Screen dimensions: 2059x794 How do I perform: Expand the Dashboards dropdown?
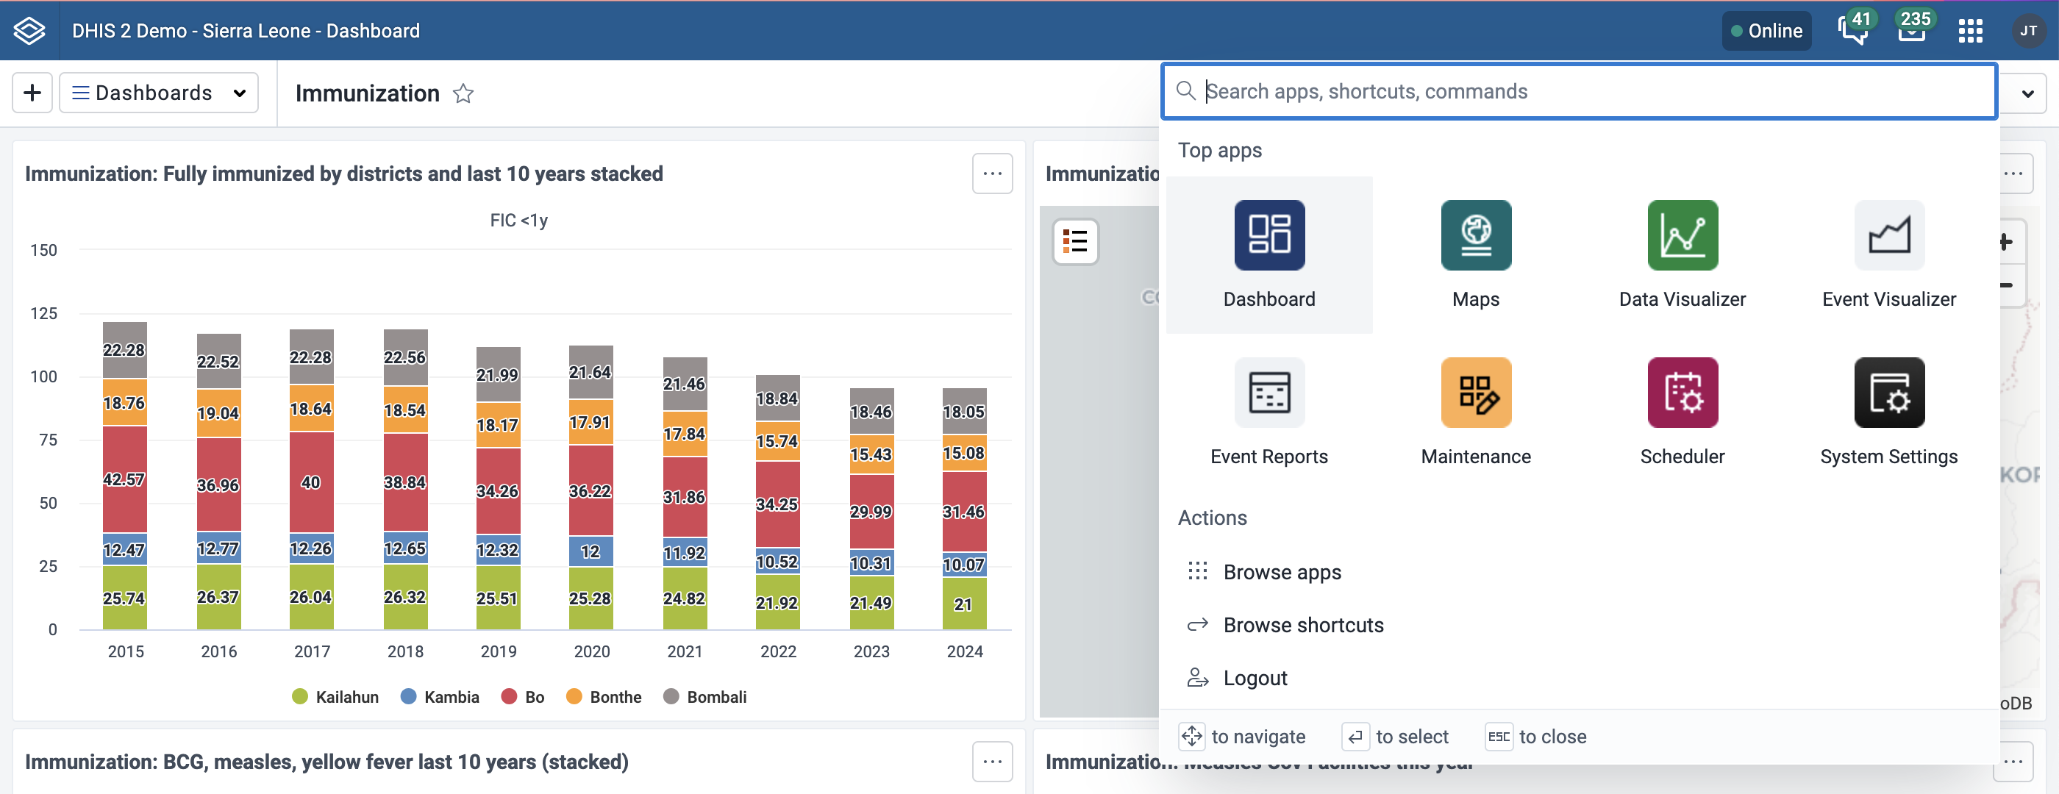tap(159, 93)
